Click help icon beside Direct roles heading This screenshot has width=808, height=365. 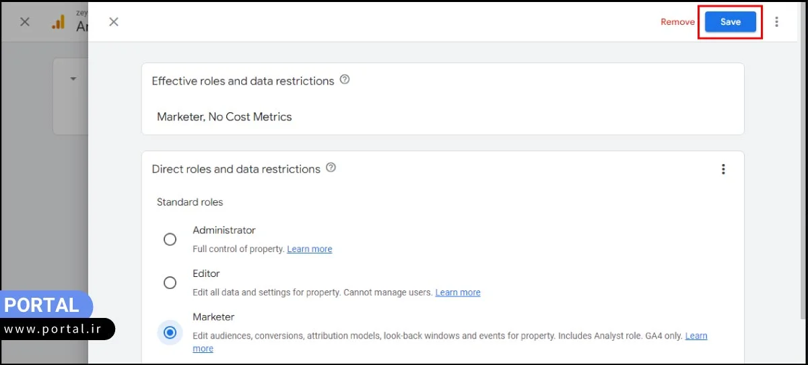[331, 168]
